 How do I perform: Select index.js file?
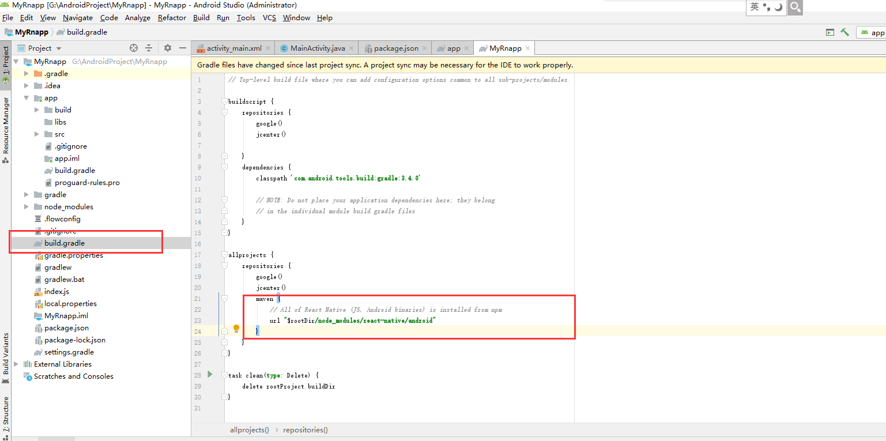[x=56, y=292]
